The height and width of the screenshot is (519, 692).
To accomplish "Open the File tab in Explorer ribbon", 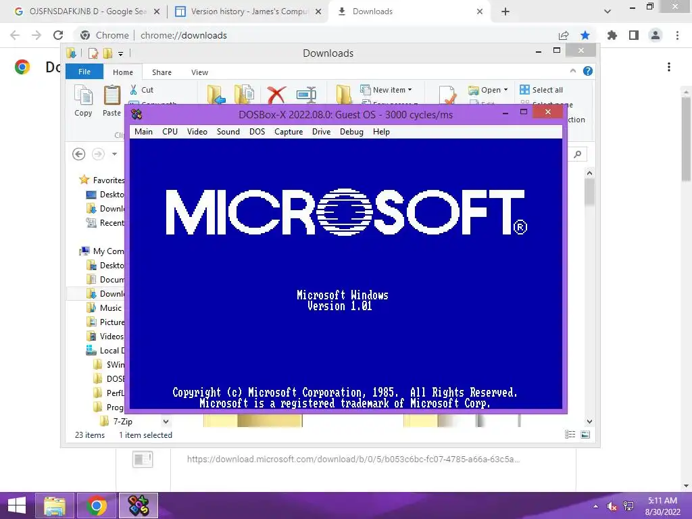I will pos(84,72).
